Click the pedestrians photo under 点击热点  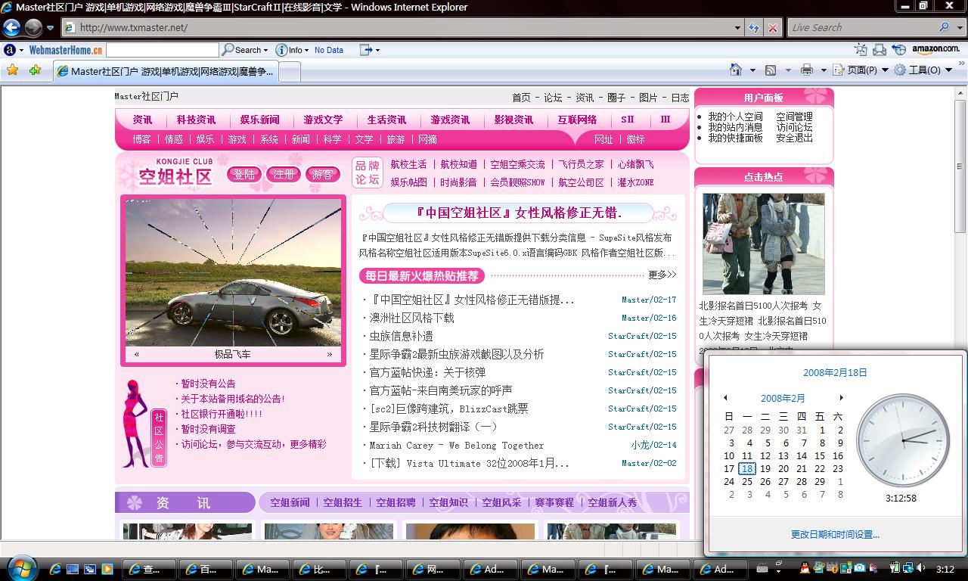point(763,244)
